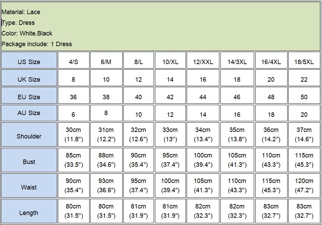Click the Waist row label

29,187
